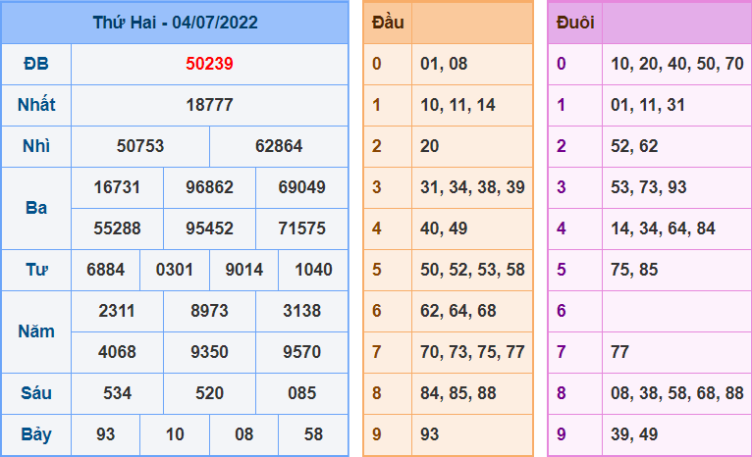Click digit 6 in the Đuôi column
The image size is (752, 457).
point(562,311)
